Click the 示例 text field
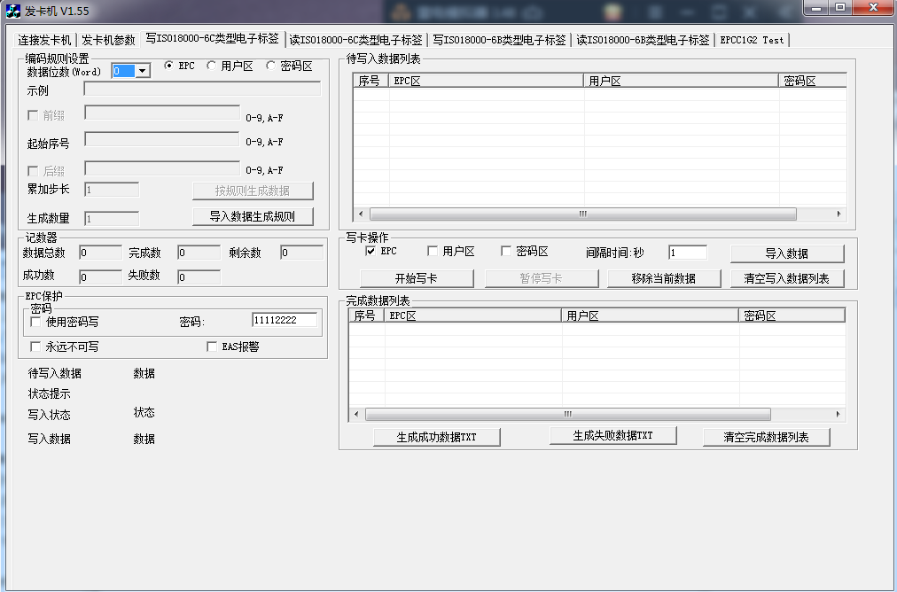 pos(202,89)
